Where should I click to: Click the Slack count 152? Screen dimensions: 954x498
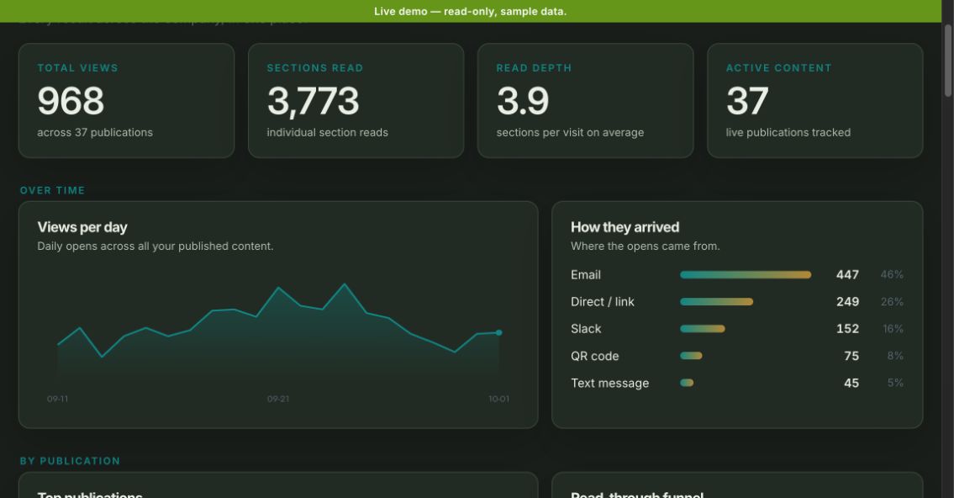pos(847,329)
